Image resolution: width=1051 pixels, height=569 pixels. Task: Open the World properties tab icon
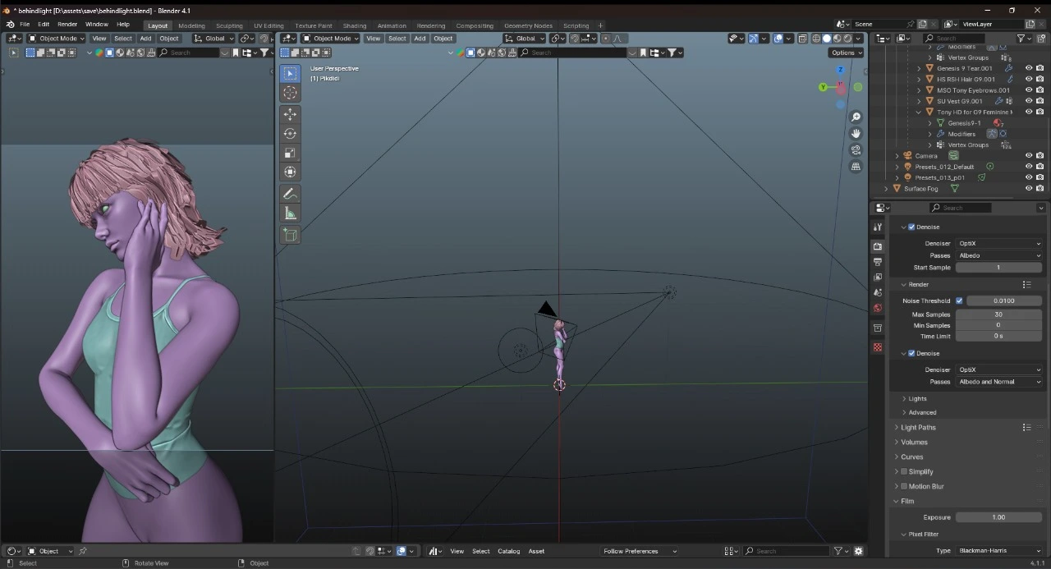[x=878, y=309]
